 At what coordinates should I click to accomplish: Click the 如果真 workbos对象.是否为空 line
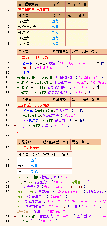(54, 111)
